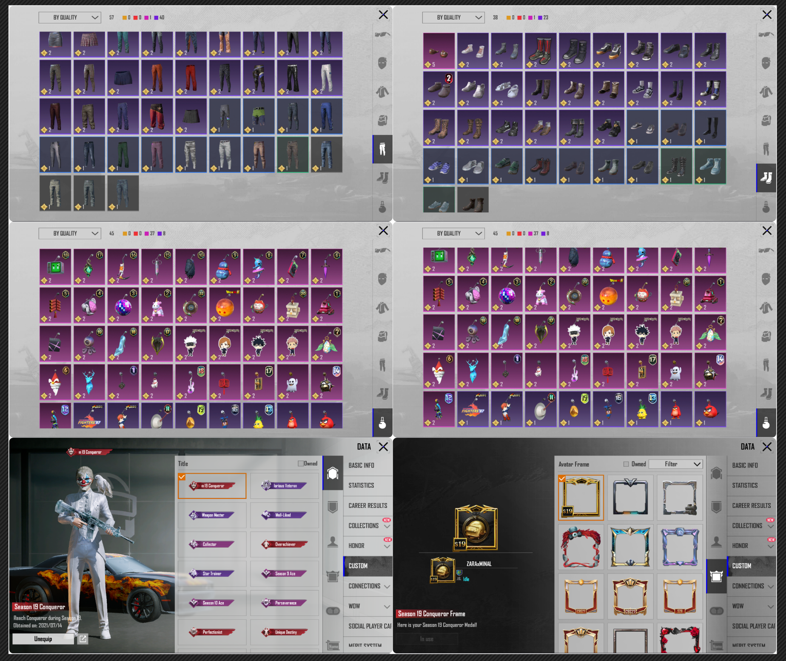Open the shield icon in the Title panel sidebar

point(333,507)
